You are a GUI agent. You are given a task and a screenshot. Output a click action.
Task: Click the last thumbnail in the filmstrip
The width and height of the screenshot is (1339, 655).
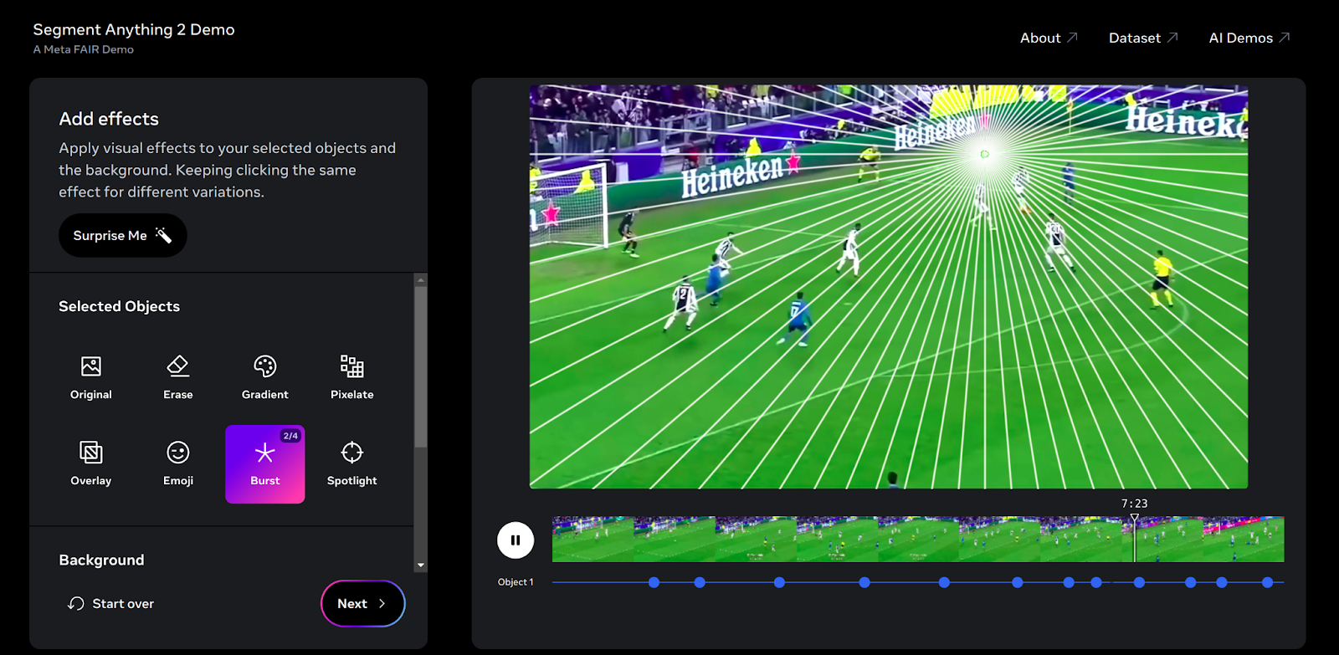coord(1244,540)
